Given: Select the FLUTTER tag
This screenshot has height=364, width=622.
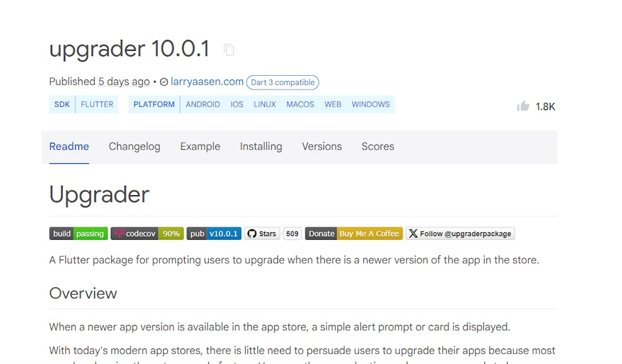Looking at the screenshot, I should 97,104.
